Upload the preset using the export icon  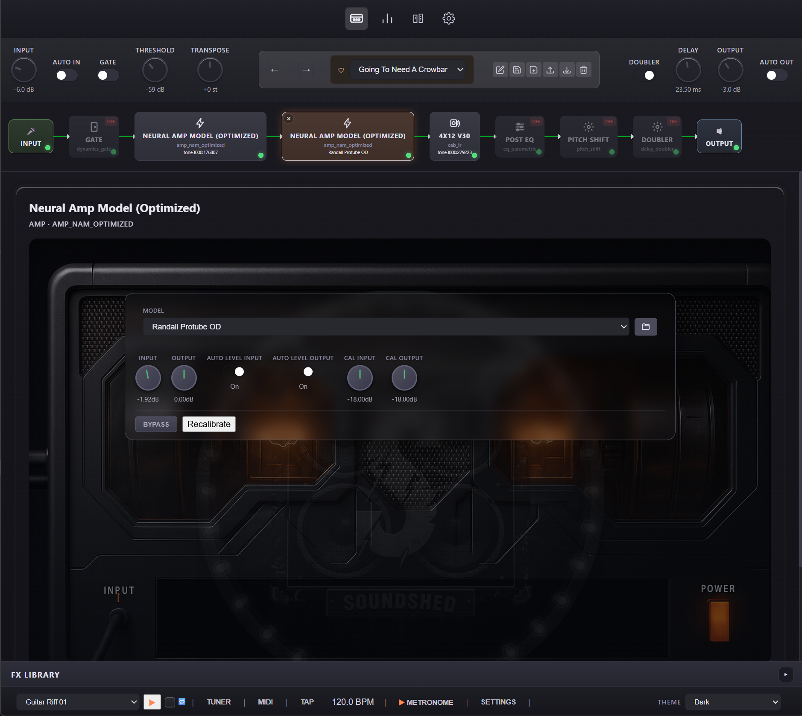(x=550, y=70)
